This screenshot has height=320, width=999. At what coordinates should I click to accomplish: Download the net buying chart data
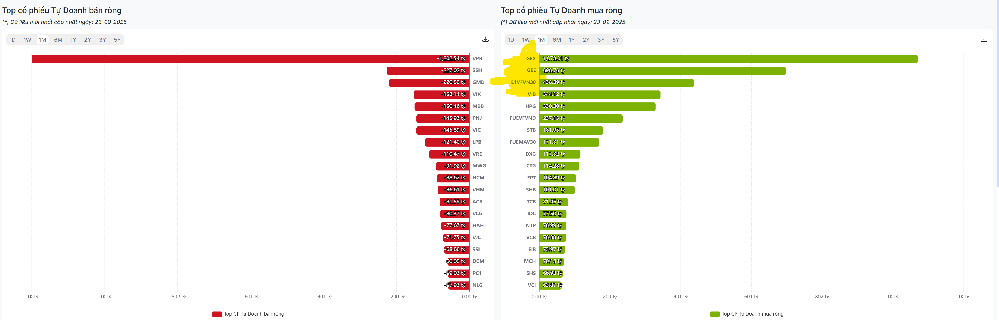[x=984, y=39]
